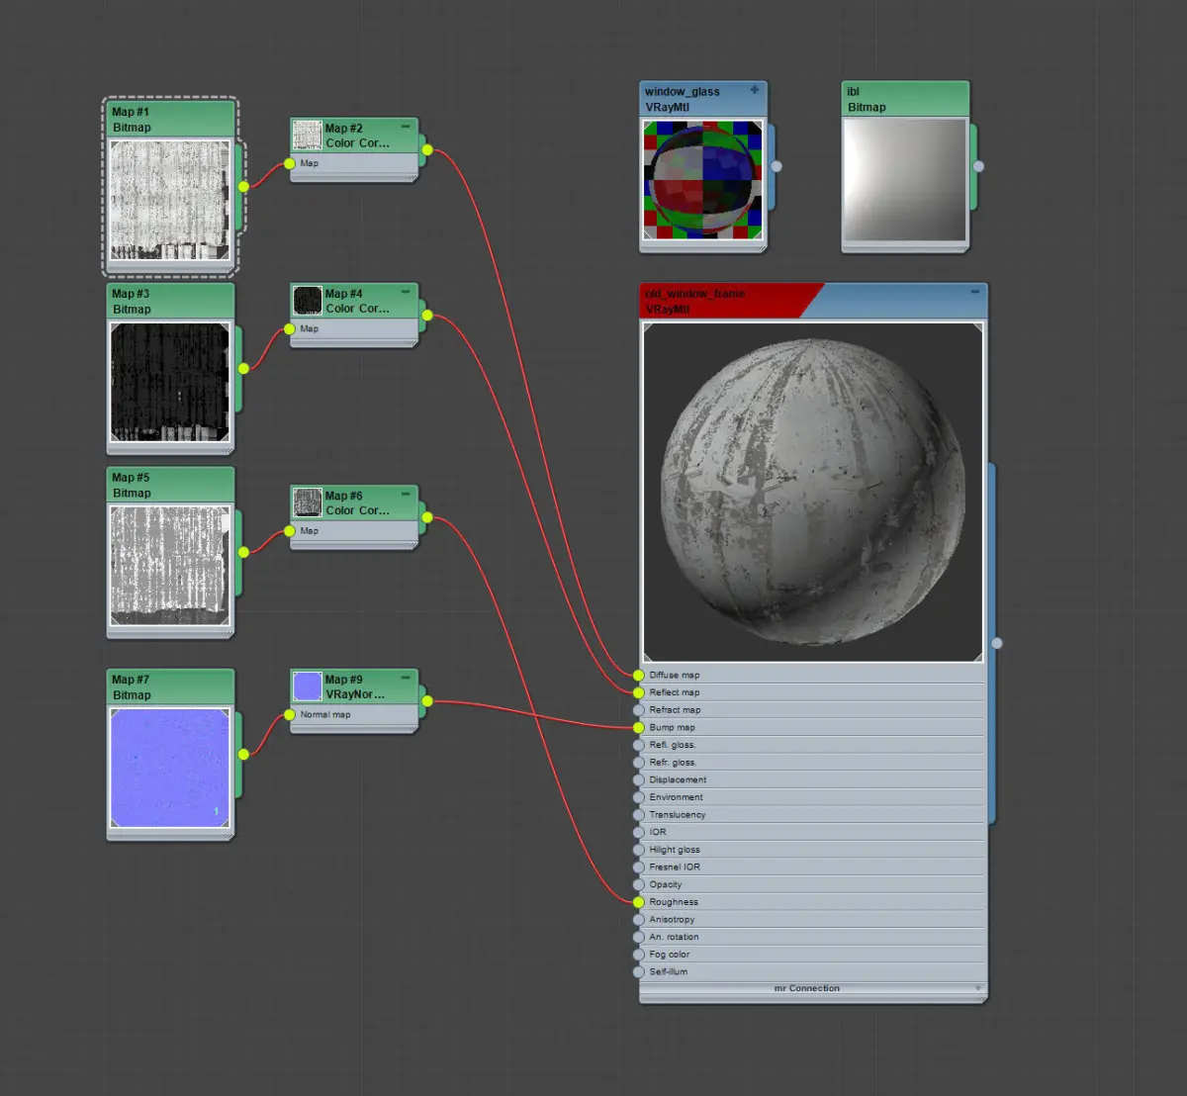Viewport: 1187px width, 1096px height.
Task: Collapse the Map #9 VRayNormalMap node
Action: coord(406,678)
